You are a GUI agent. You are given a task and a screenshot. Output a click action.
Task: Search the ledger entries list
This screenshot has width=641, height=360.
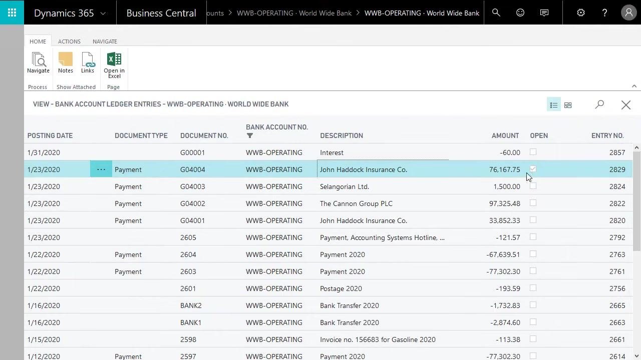click(x=599, y=104)
